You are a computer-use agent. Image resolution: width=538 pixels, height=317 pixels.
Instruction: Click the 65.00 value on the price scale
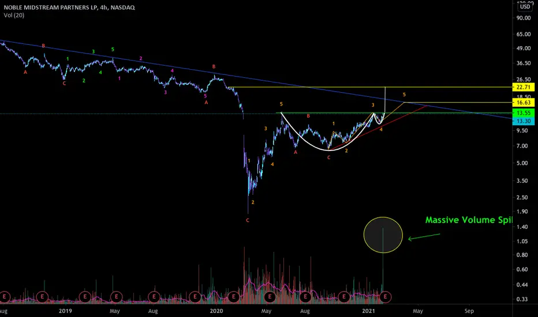524,34
